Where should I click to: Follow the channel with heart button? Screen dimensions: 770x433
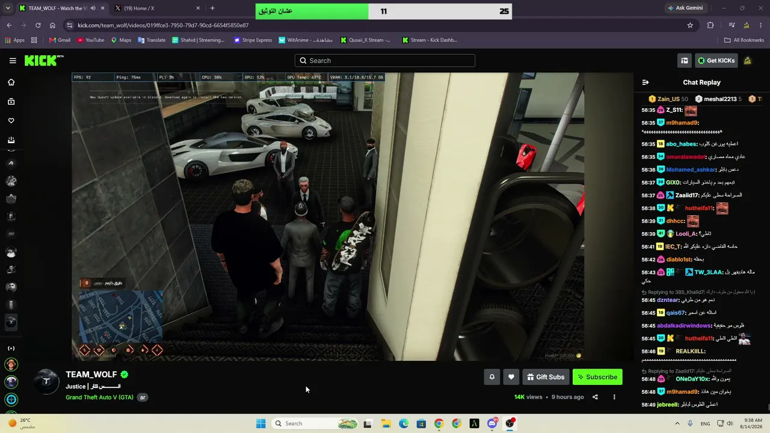[511, 377]
